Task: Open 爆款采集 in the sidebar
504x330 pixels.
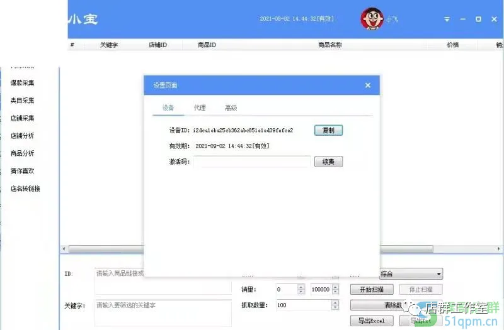Action: pos(22,83)
